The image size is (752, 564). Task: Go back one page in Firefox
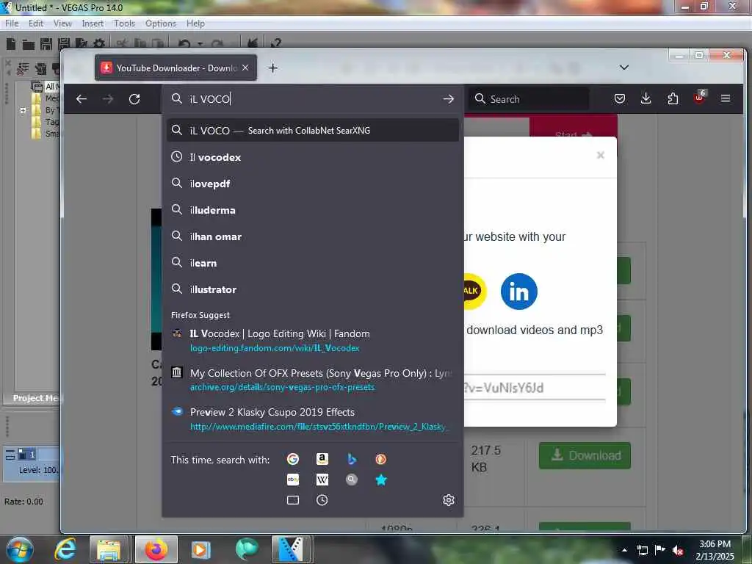pyautogui.click(x=82, y=99)
